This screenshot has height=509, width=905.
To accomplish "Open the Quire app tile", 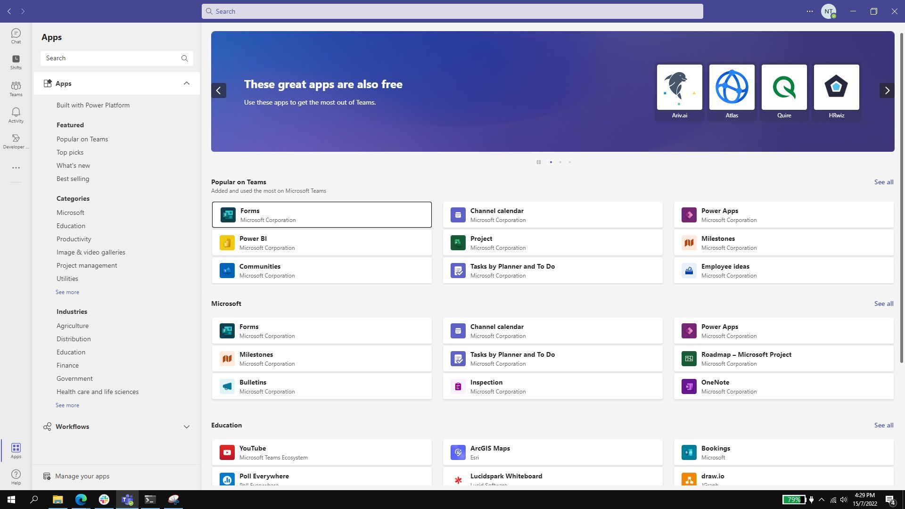I will coord(784,92).
